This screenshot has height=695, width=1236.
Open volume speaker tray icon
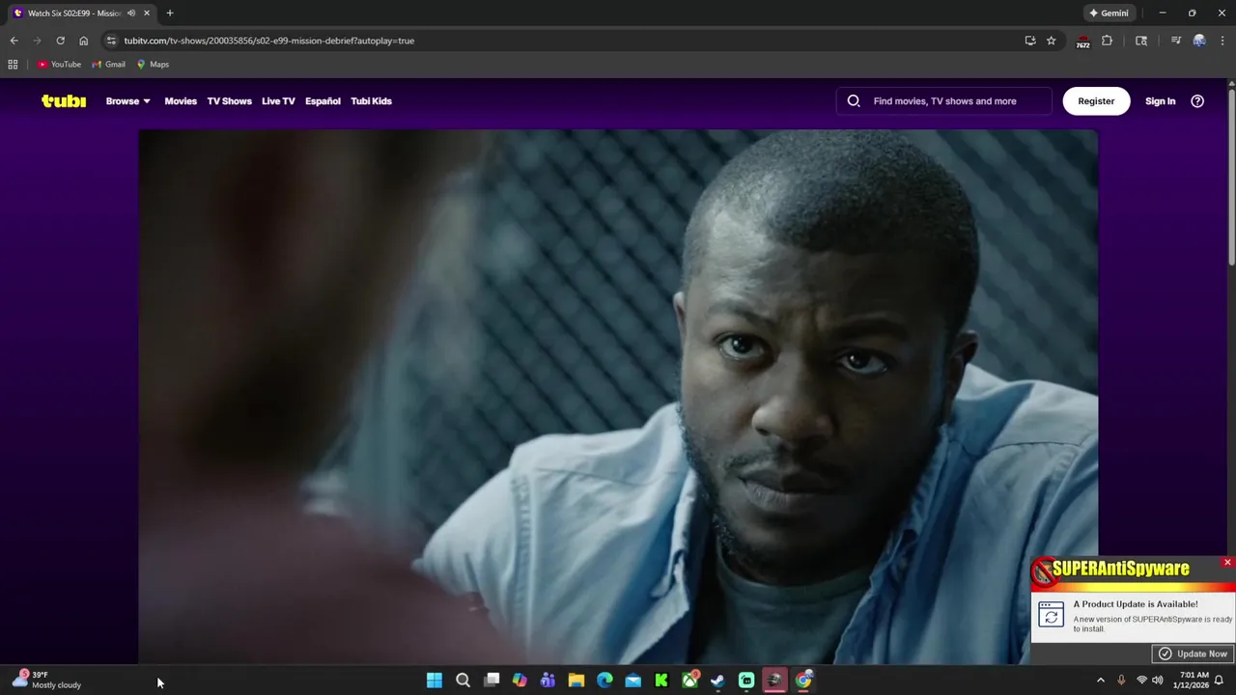coord(1157,681)
